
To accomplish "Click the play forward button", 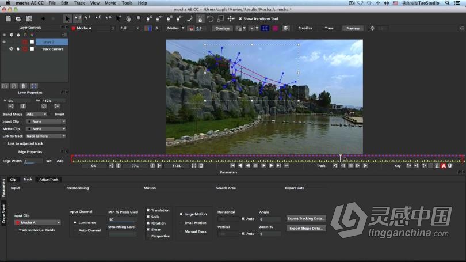I will click(x=271, y=166).
